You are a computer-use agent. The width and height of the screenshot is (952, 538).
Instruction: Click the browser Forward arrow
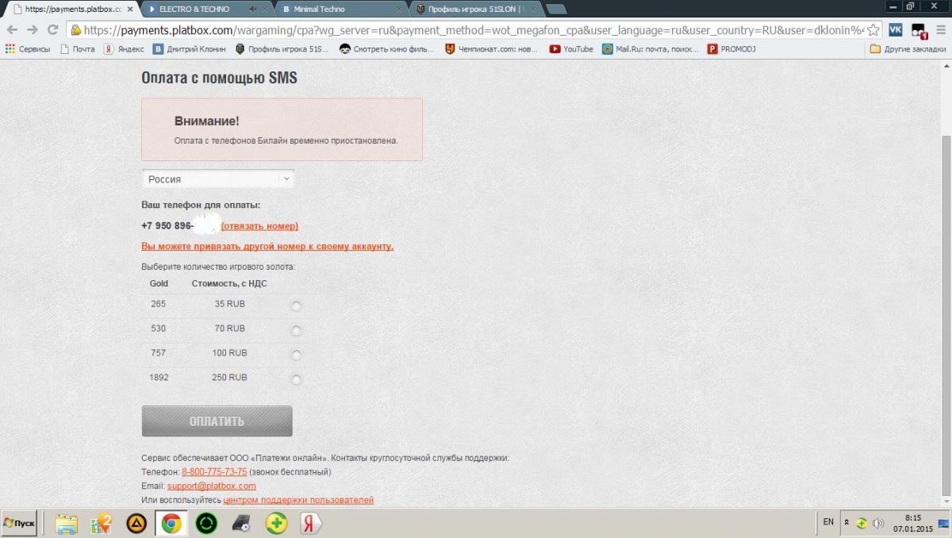point(33,29)
